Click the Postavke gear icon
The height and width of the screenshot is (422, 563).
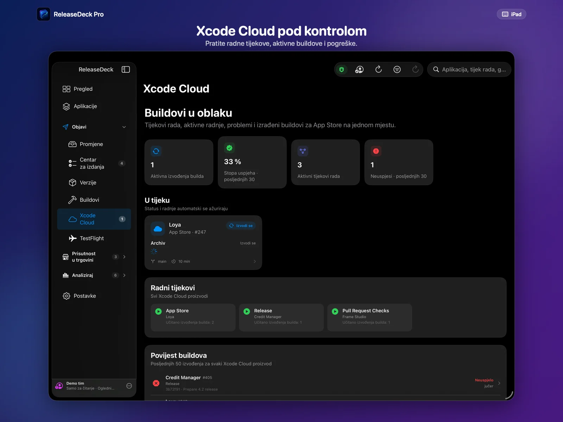coord(66,296)
